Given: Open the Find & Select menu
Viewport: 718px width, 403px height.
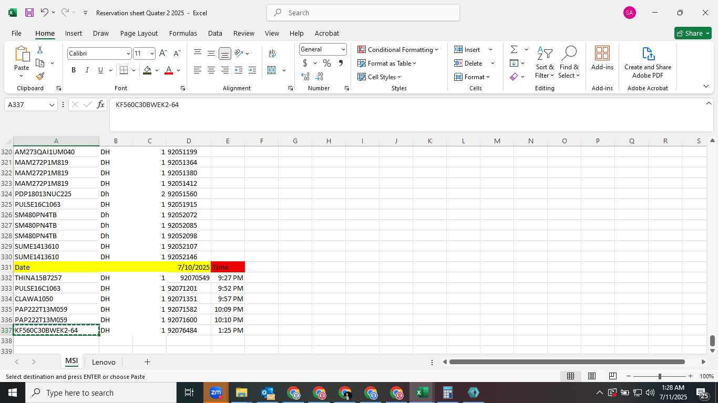Looking at the screenshot, I should click(569, 63).
